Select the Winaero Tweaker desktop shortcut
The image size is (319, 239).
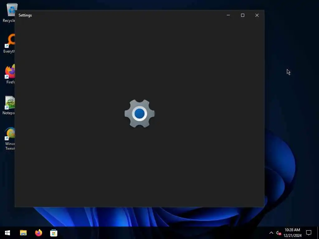click(10, 138)
